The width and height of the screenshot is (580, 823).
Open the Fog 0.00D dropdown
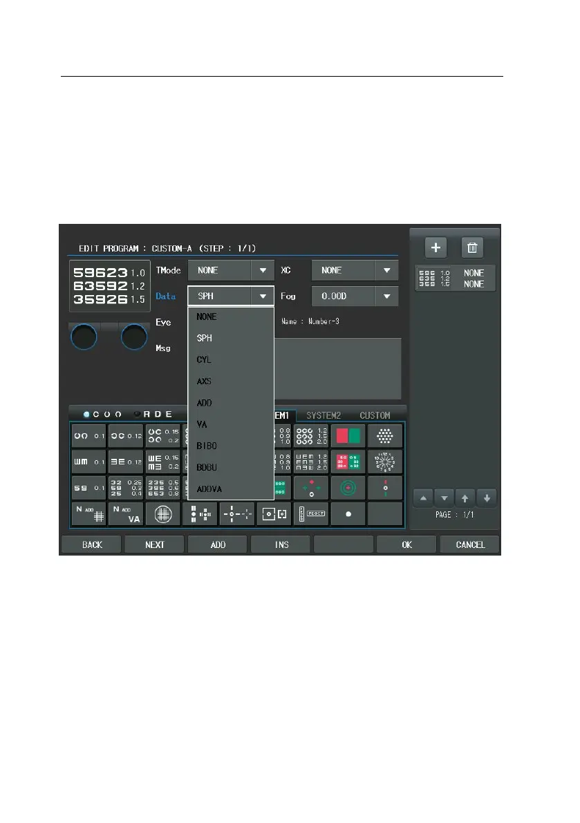click(355, 296)
